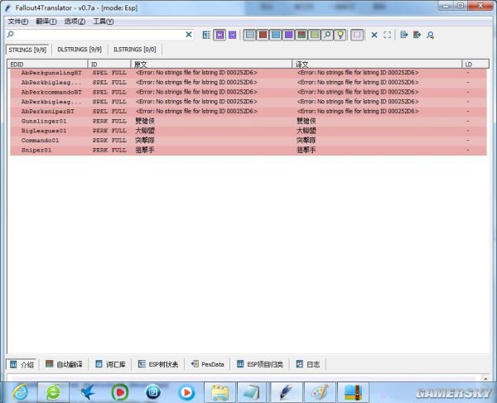Click the purple right-arrow toolbar icon
Screen dimensions: 497x403
pos(232,35)
